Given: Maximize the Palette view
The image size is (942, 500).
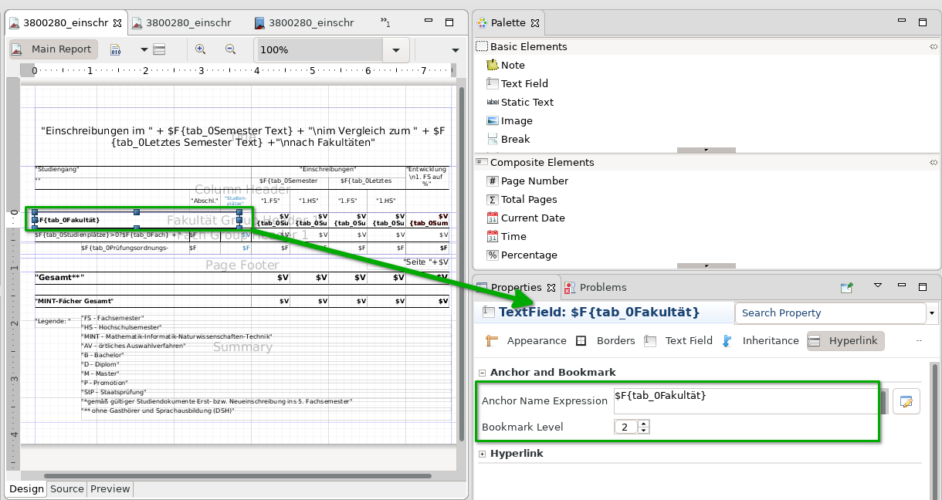Looking at the screenshot, I should [923, 23].
